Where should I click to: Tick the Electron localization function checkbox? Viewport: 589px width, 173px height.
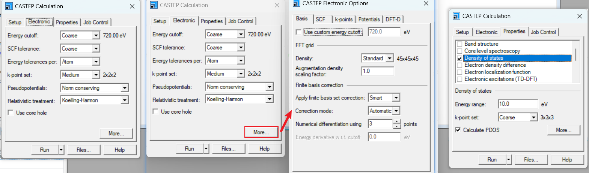click(459, 72)
